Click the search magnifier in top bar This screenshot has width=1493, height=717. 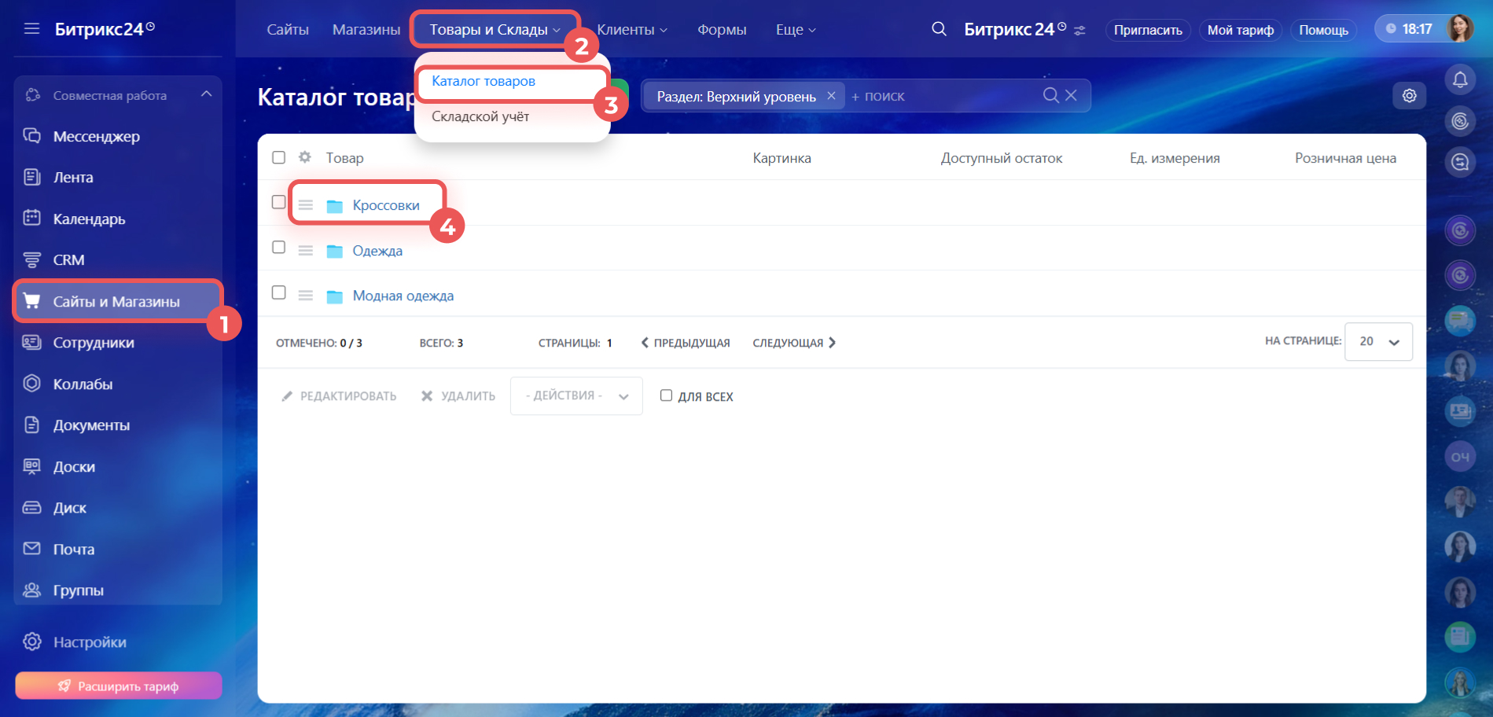pyautogui.click(x=938, y=29)
